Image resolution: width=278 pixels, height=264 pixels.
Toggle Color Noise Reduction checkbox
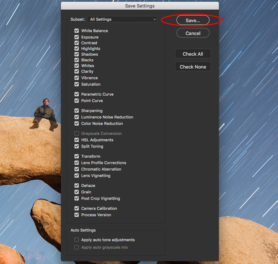[77, 123]
